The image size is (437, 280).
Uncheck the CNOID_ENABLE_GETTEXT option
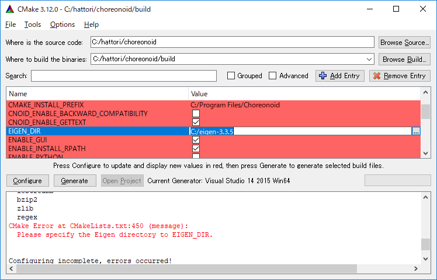[196, 123]
